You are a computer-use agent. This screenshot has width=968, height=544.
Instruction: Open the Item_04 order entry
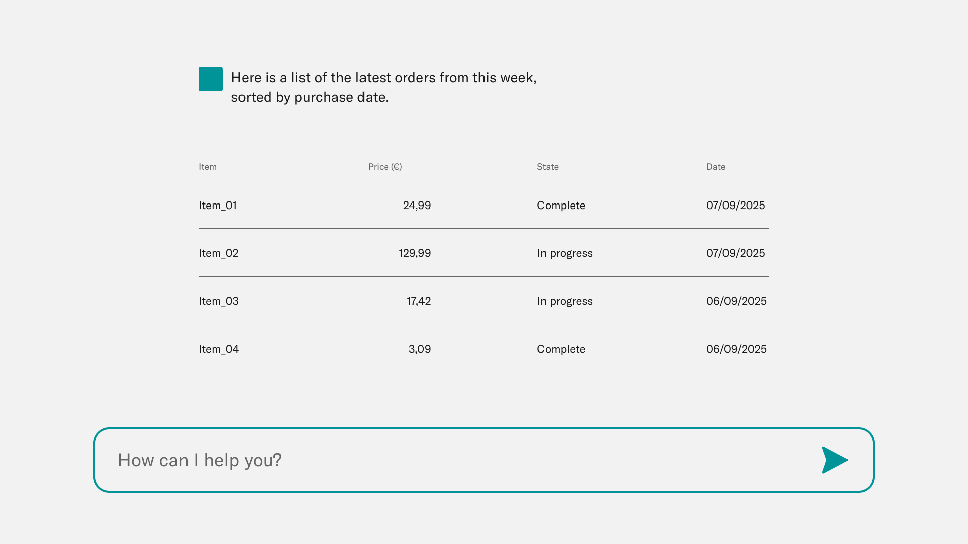(219, 349)
